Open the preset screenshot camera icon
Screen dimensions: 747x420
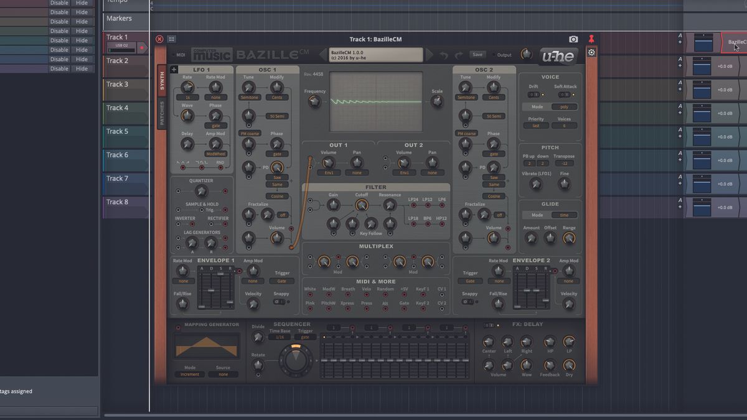point(573,39)
